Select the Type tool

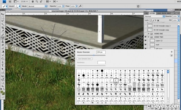(x=2, y=66)
